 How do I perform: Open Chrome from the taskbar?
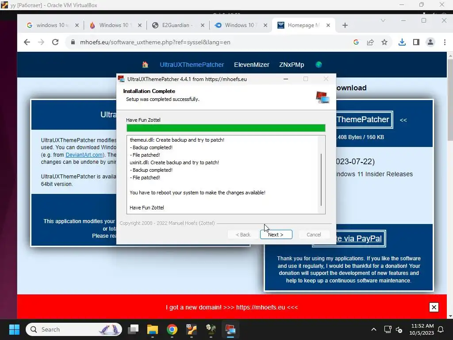172,329
